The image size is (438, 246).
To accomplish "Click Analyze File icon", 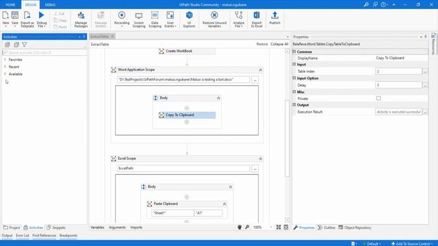I will pyautogui.click(x=239, y=15).
